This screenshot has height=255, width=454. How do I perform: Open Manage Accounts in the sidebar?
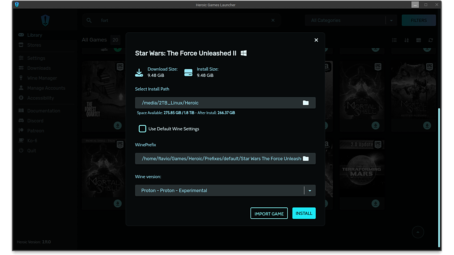pyautogui.click(x=46, y=88)
